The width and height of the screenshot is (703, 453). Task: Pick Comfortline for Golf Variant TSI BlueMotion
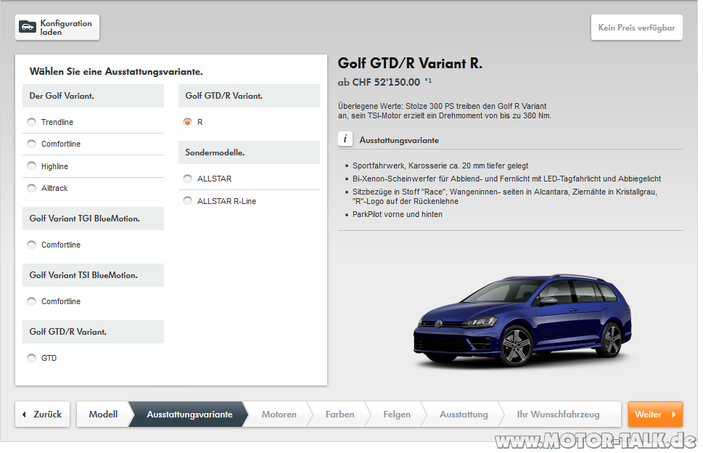tap(31, 301)
